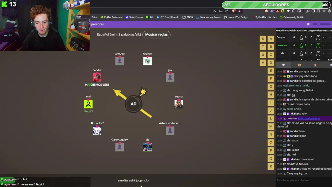Click ale's player avatar
Viewport: 332px width, 187px height.
[x=147, y=147]
